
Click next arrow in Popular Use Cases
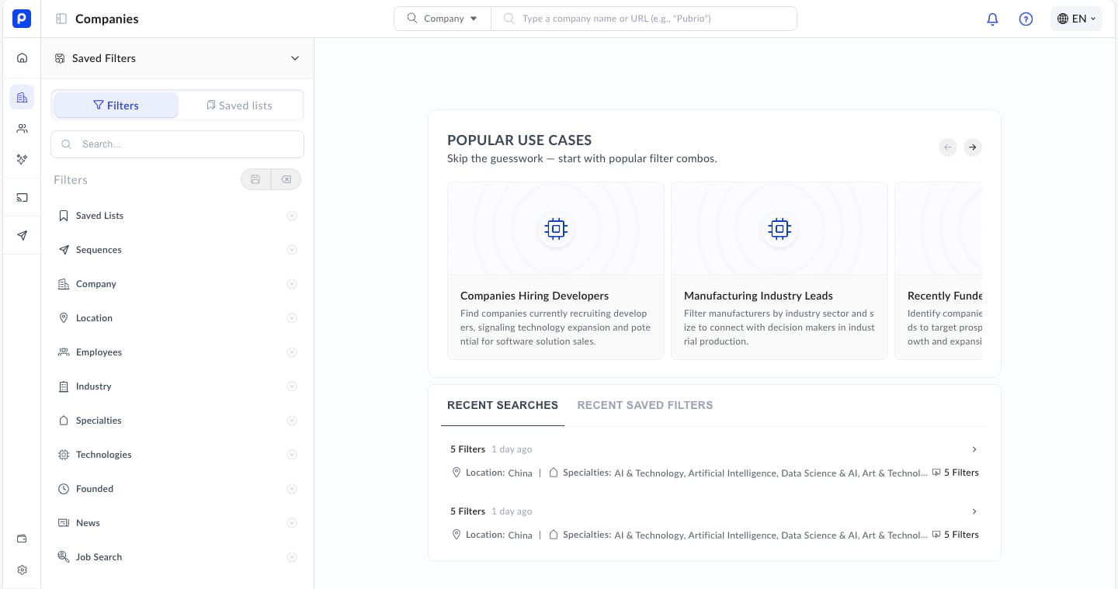(972, 147)
